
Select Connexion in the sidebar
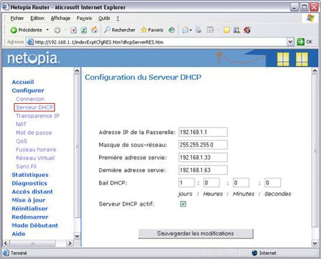pos(30,99)
